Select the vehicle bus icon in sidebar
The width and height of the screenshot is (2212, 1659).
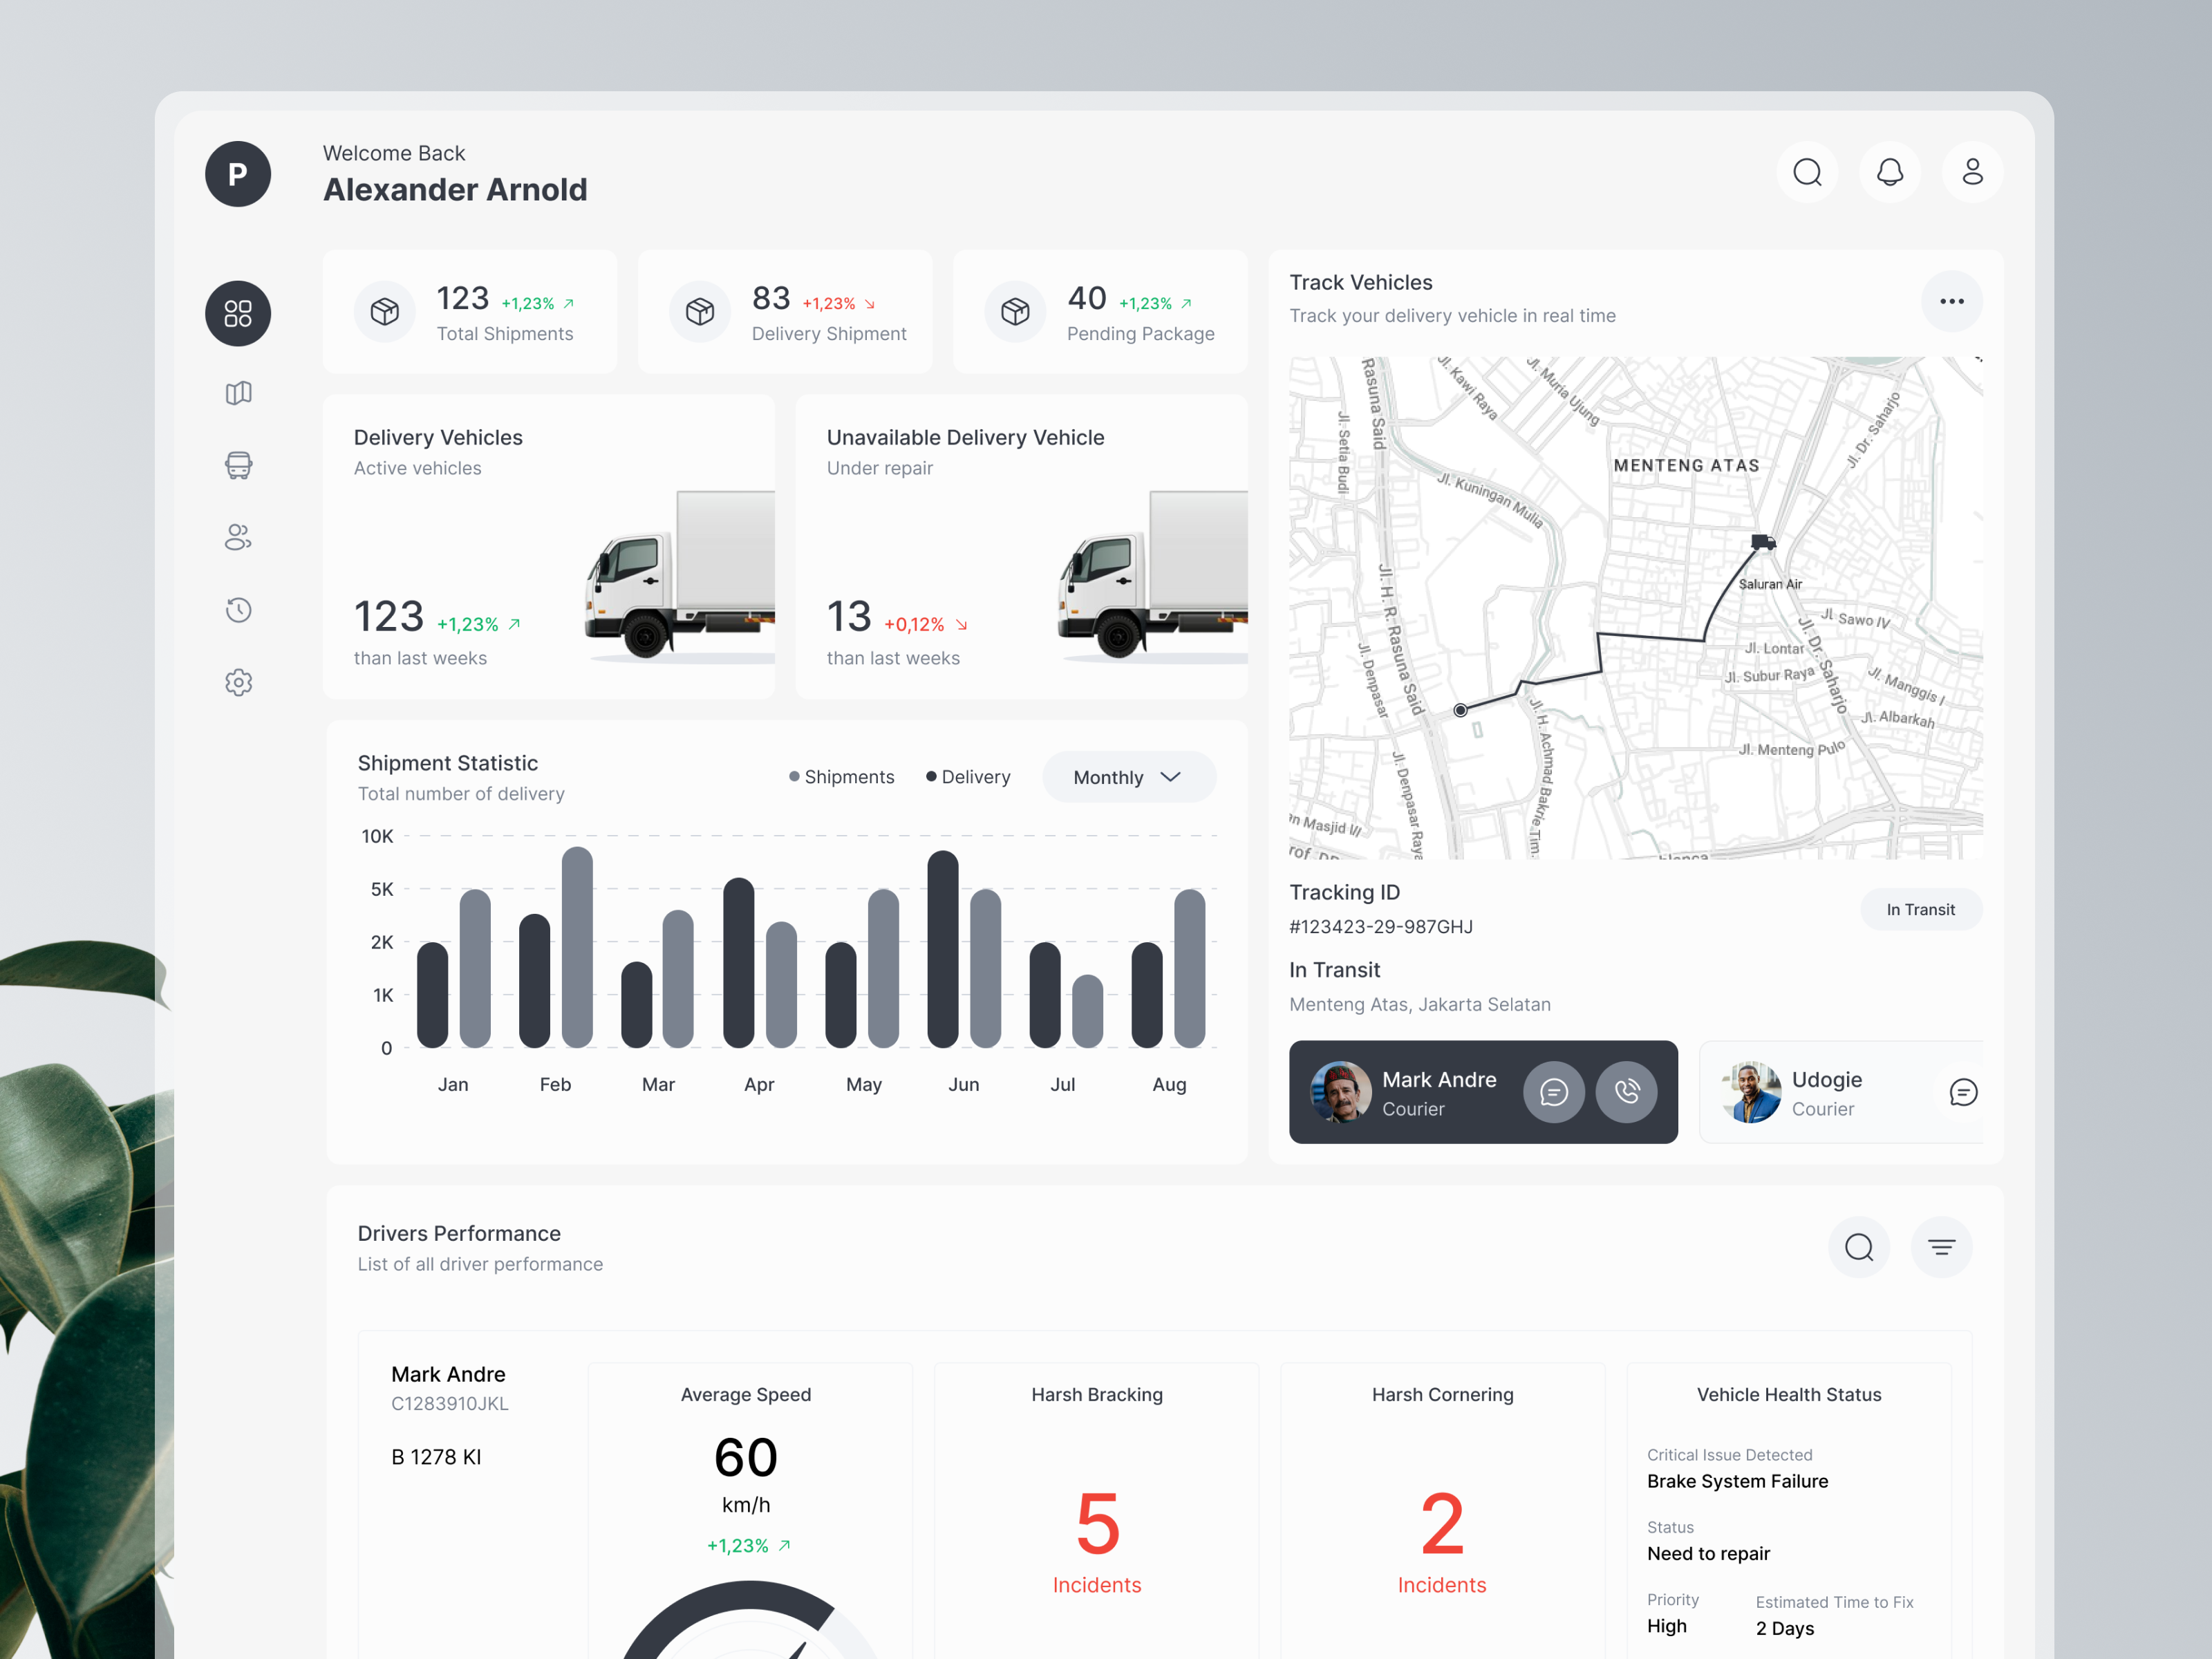[x=238, y=465]
